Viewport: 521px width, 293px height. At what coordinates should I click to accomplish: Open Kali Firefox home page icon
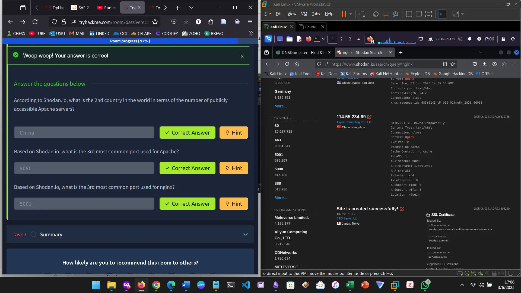[297, 64]
